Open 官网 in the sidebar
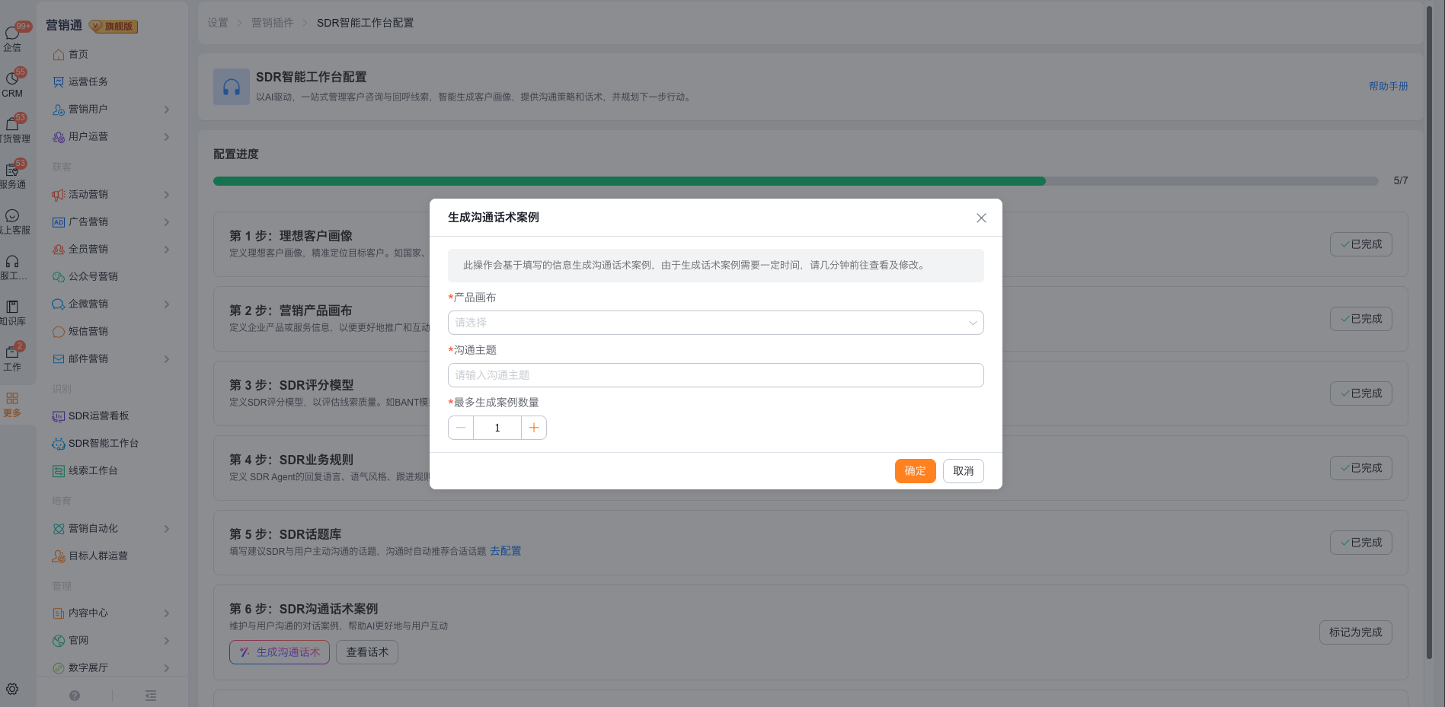 78,641
